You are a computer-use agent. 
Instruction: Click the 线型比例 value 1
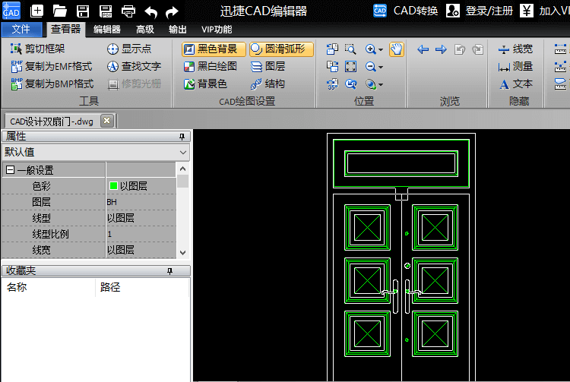pos(141,234)
